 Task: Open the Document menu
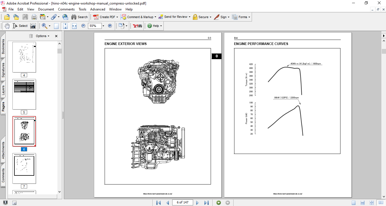click(46, 9)
